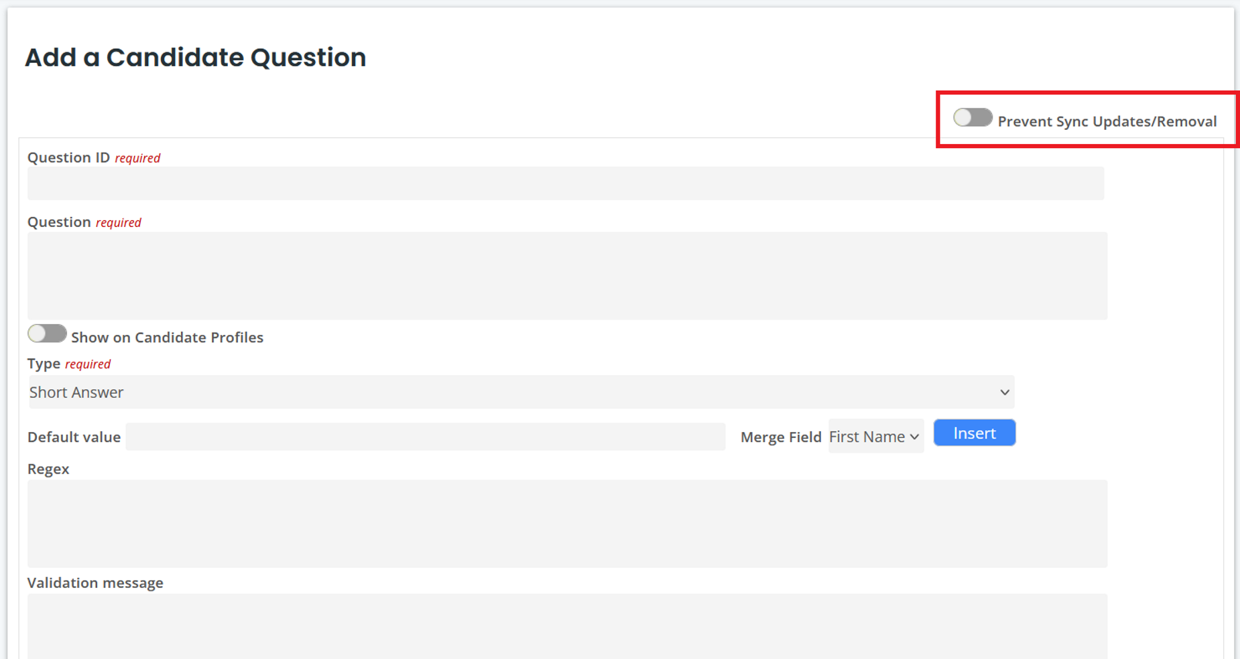Click the Default value label

[x=74, y=437]
